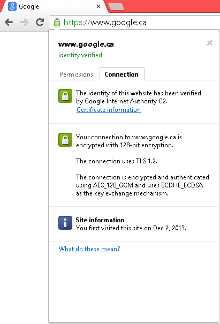The width and height of the screenshot is (220, 324).
Task: Select the Connection tab
Action: pos(122,74)
